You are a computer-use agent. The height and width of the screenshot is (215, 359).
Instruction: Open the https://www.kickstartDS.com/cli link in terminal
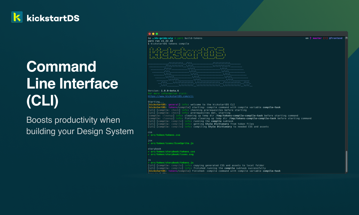pos(171,96)
